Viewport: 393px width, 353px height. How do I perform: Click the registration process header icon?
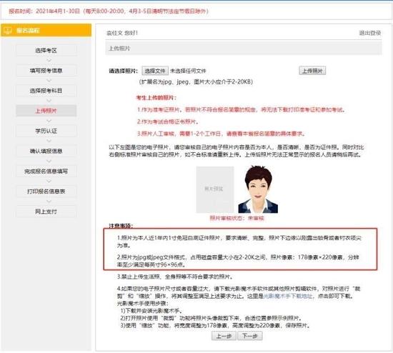(x=8, y=31)
